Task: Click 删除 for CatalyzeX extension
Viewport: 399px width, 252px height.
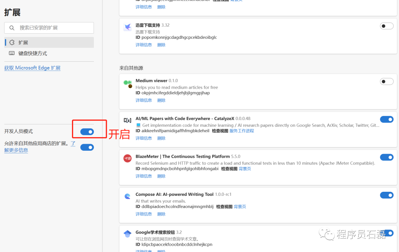Action: [x=161, y=138]
